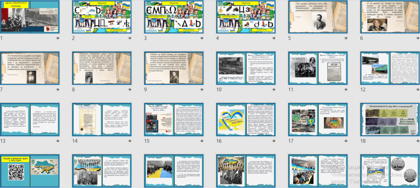The image size is (420, 188).
Task: Click the transition star icon under slide 16
Action: [x=274, y=141]
